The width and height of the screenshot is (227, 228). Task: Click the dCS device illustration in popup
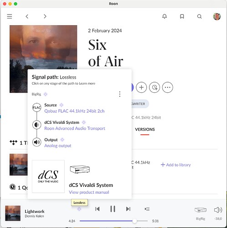(x=80, y=170)
